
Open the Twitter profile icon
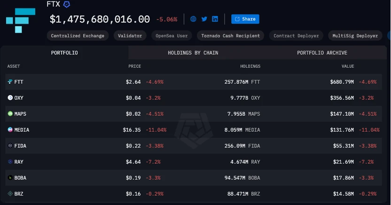click(204, 19)
